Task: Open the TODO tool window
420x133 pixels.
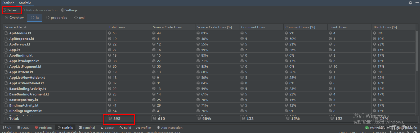Action: [23, 128]
